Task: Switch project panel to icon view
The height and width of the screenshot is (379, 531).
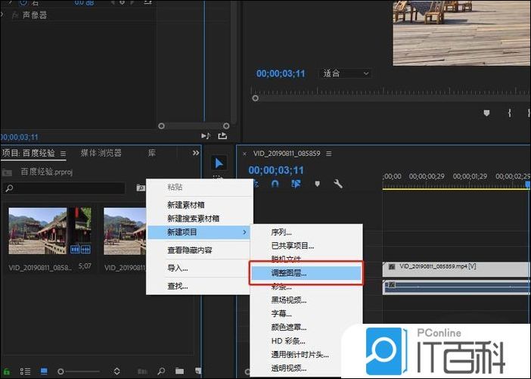Action: [43, 371]
